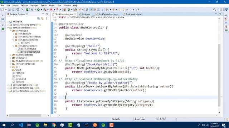The image size is (229, 128).
Task: Click the Debug gear icon in toolbar
Action: pos(32,10)
